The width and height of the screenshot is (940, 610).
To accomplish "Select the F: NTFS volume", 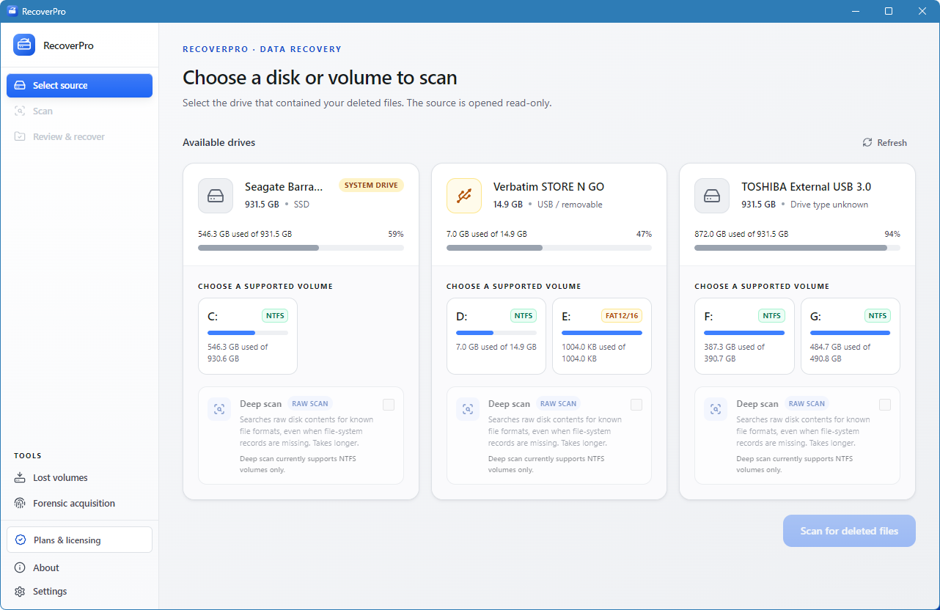I will [x=744, y=337].
